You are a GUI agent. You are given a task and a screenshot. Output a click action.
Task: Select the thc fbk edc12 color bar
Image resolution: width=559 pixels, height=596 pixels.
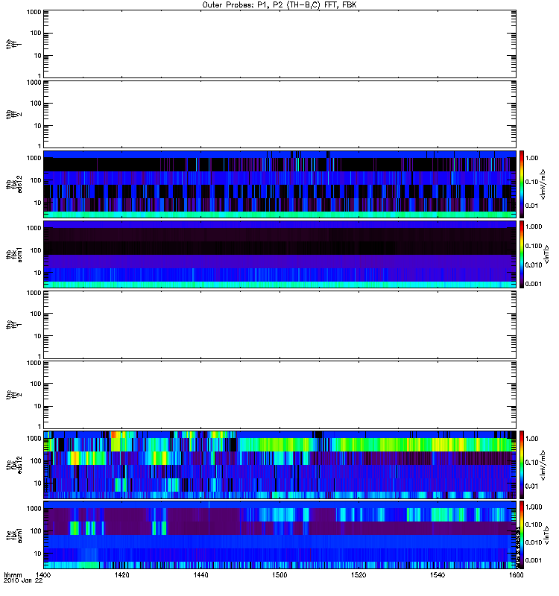pyautogui.click(x=522, y=464)
